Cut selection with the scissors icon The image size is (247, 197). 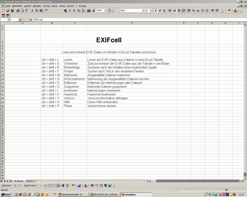pyautogui.click(x=32, y=11)
